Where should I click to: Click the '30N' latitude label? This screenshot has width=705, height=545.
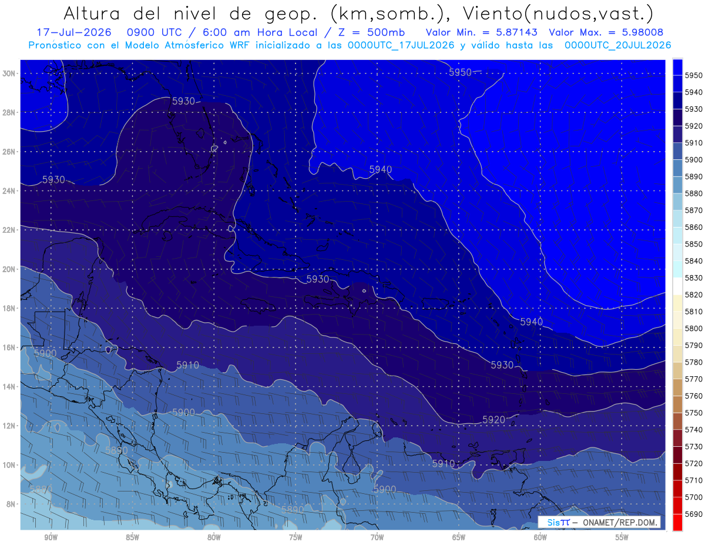pyautogui.click(x=9, y=73)
